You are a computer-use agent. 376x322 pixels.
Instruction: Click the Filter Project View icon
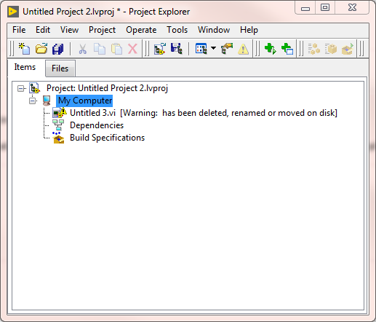[201, 49]
